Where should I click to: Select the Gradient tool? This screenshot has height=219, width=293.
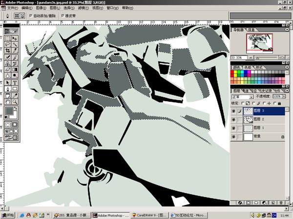[x=15, y=70]
